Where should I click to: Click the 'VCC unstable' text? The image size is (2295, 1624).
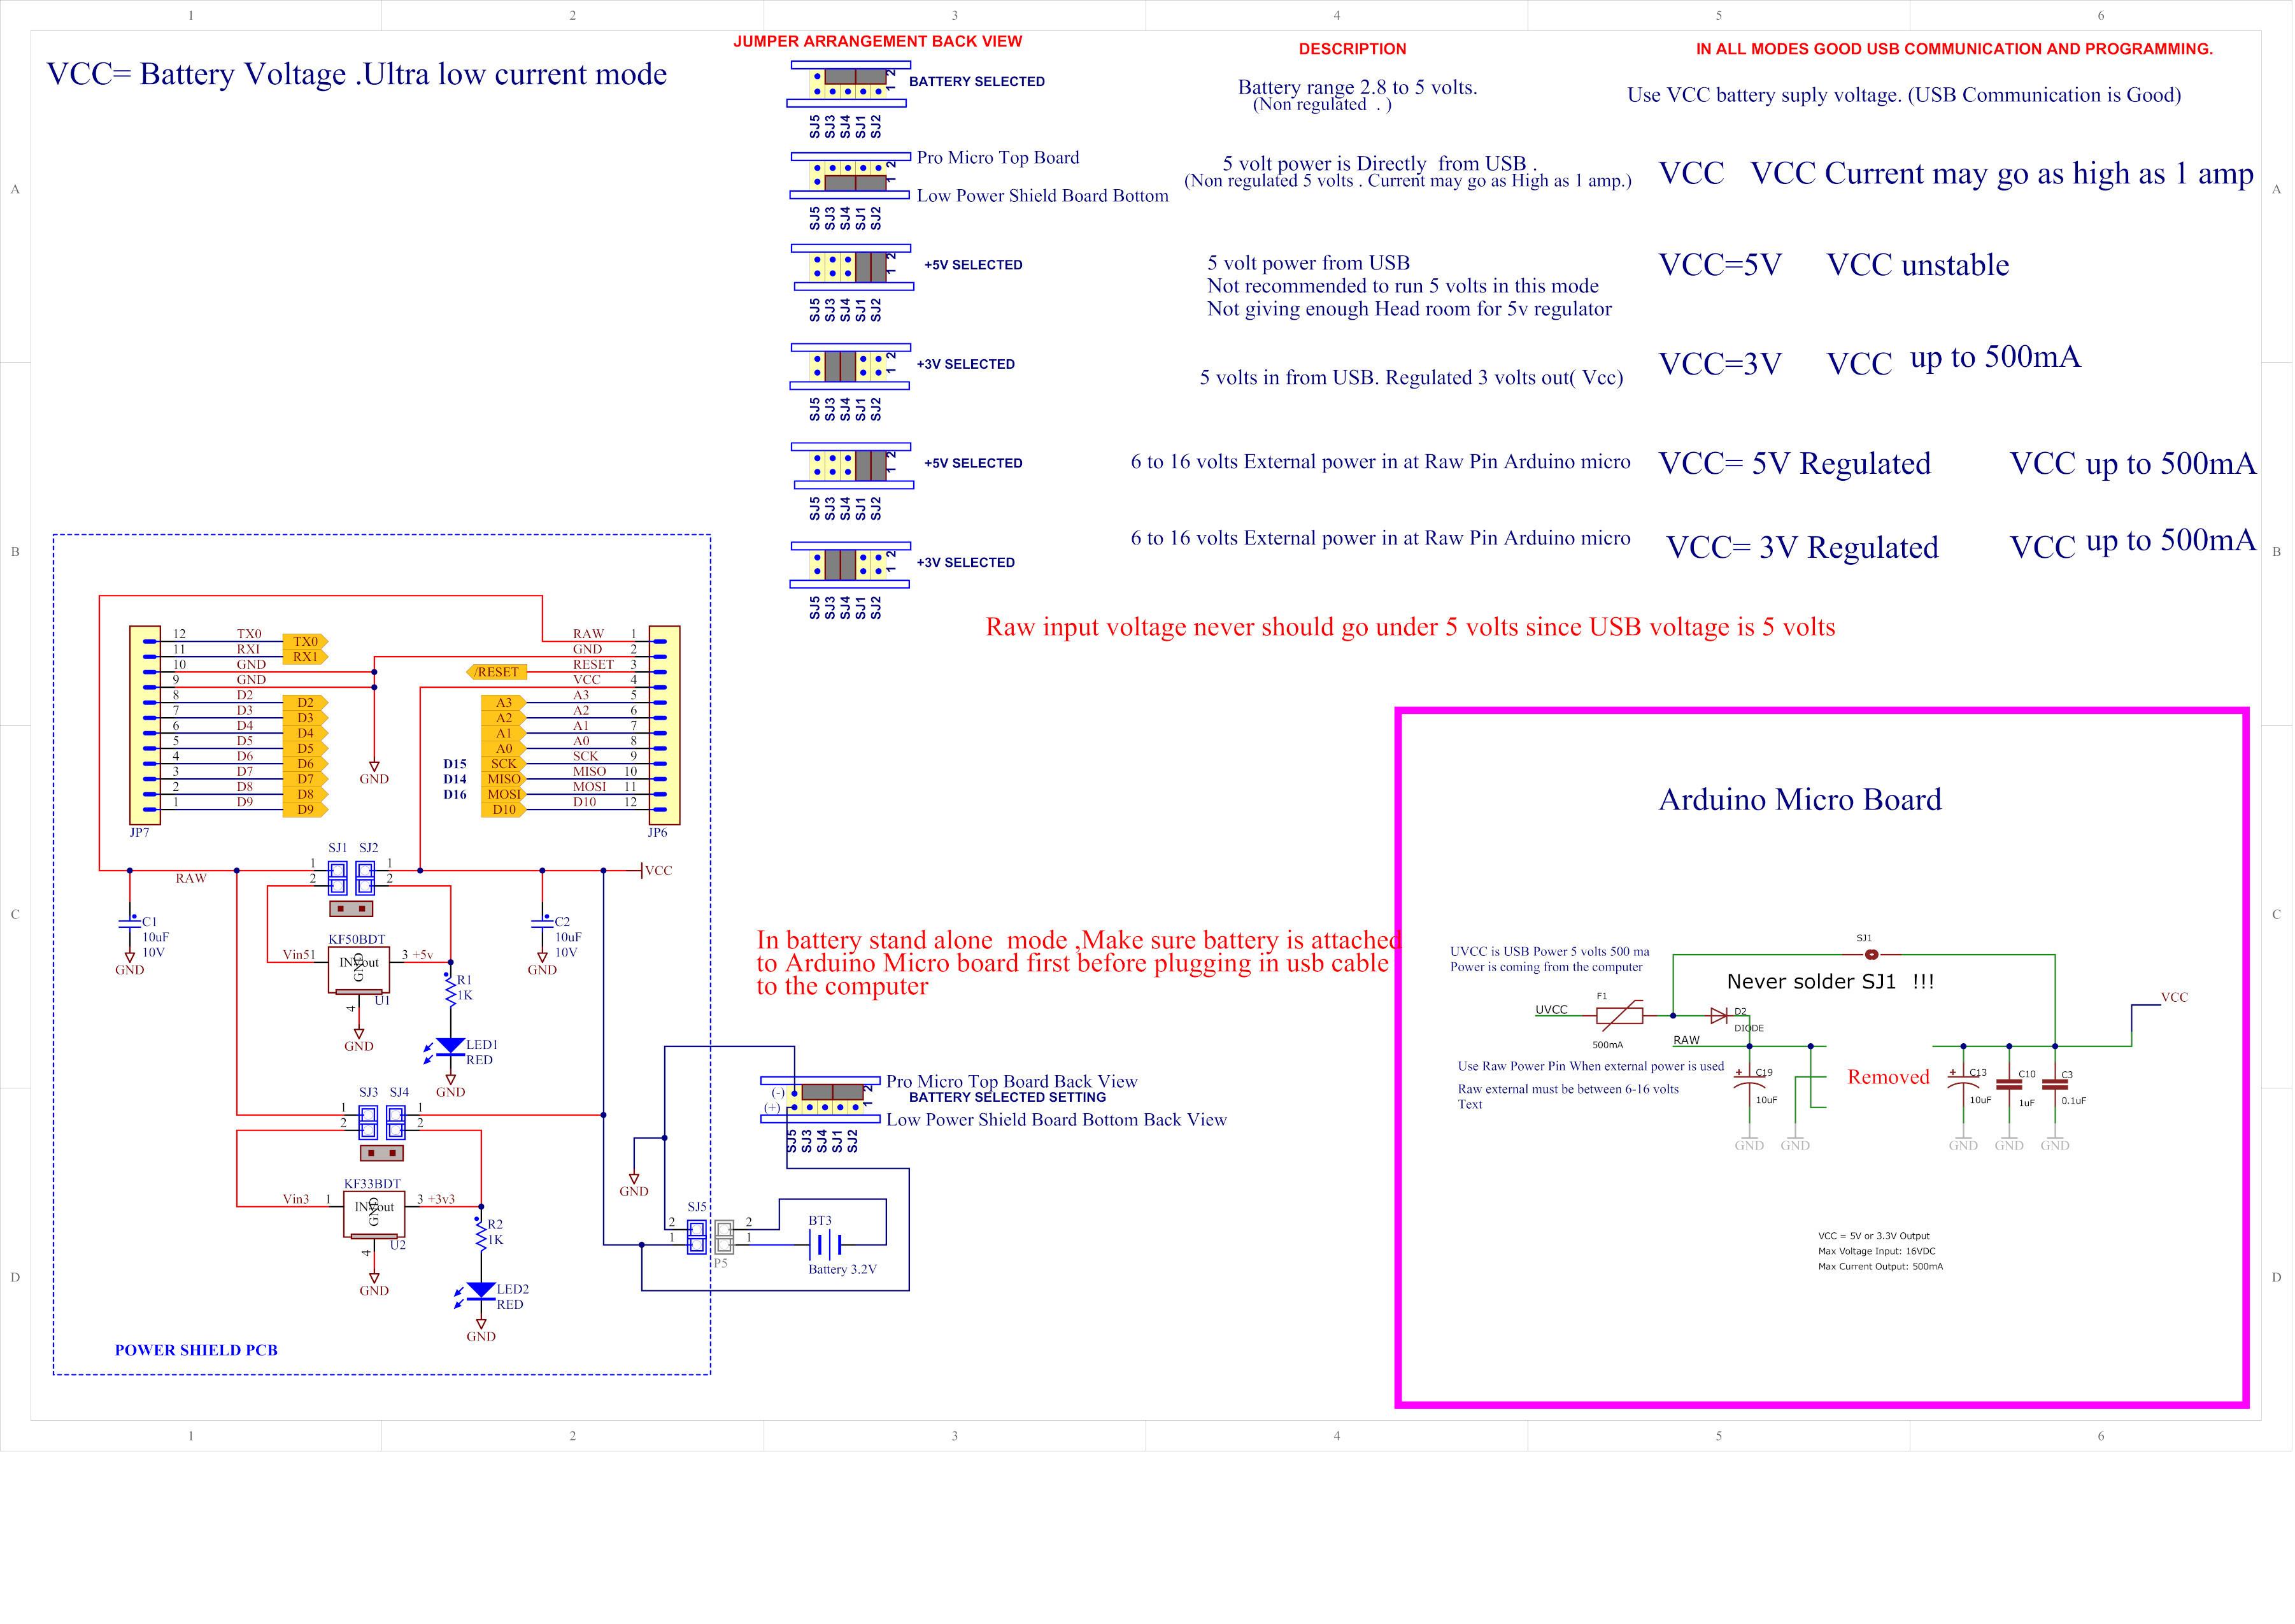[x=1917, y=265]
